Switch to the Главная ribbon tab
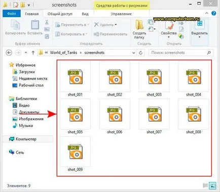Viewport: 220px width, 192px height. click(32, 14)
